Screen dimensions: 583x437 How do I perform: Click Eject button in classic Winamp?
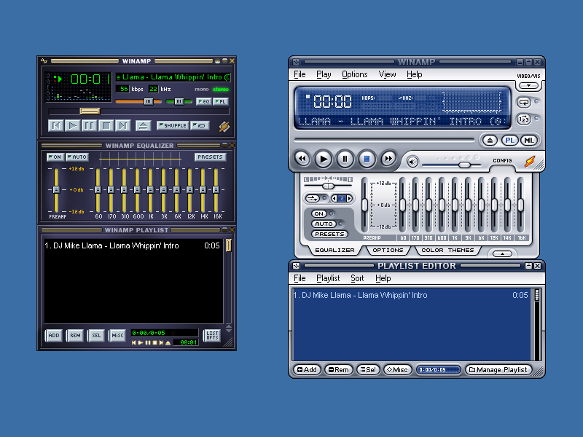pos(143,125)
